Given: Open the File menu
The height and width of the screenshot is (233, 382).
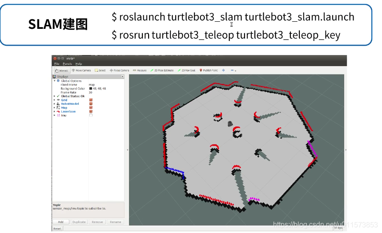Looking at the screenshot, I should pyautogui.click(x=57, y=64).
